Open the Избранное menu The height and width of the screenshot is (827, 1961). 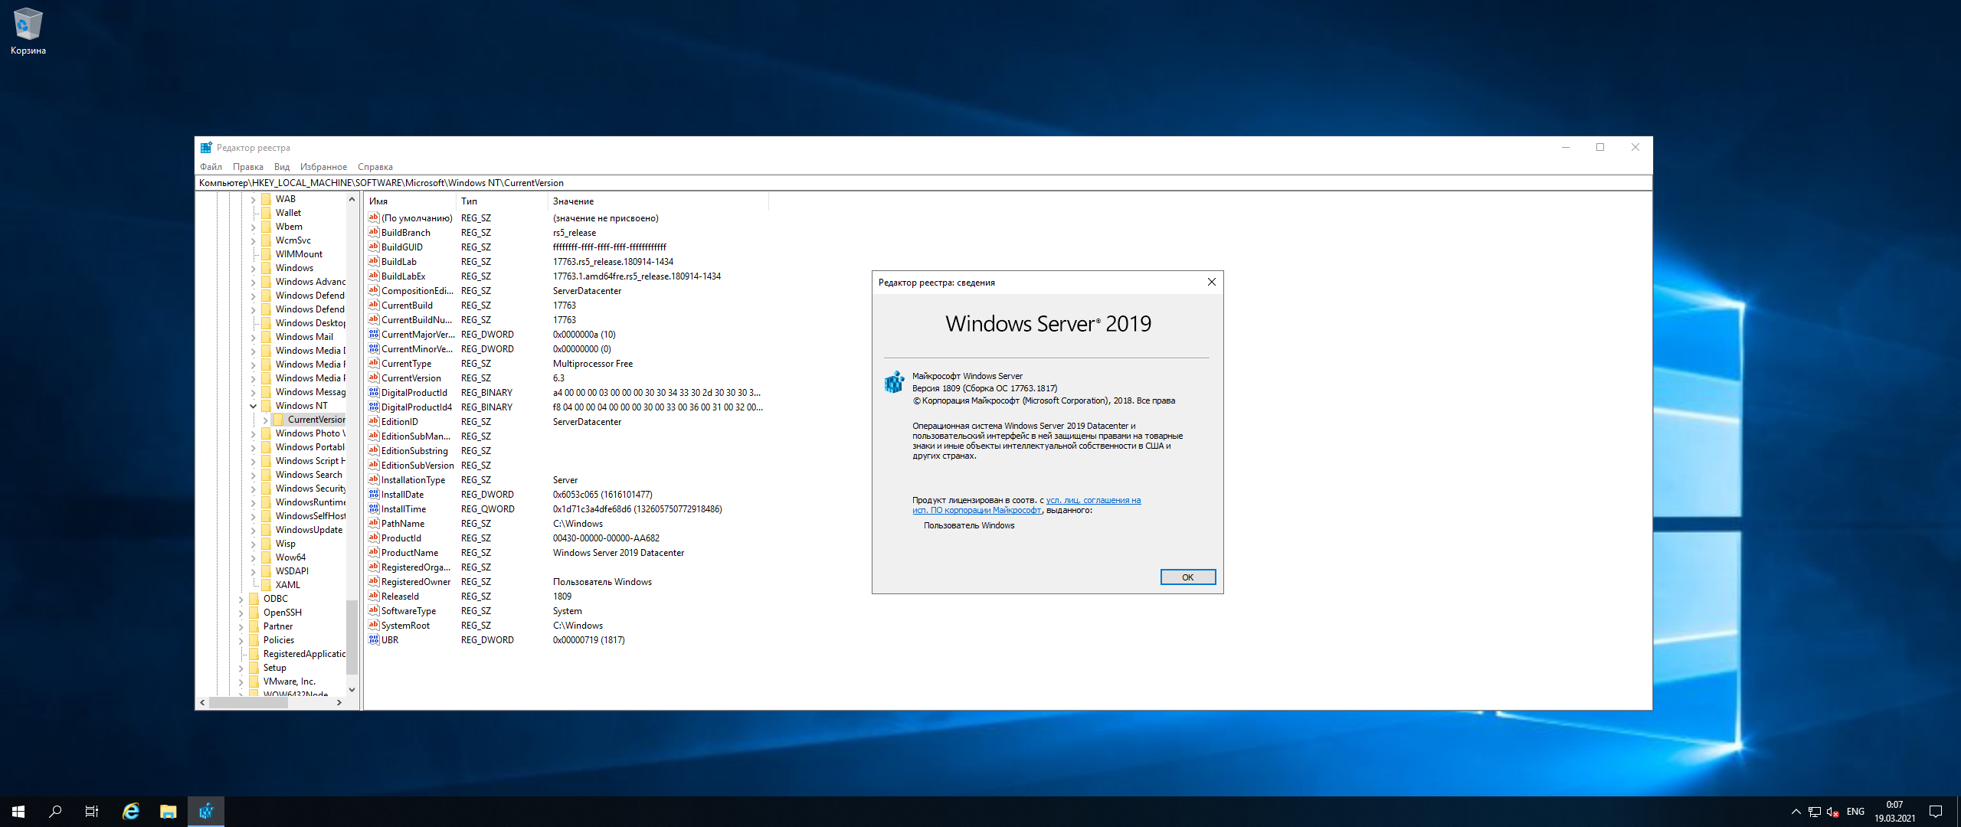[x=323, y=167]
